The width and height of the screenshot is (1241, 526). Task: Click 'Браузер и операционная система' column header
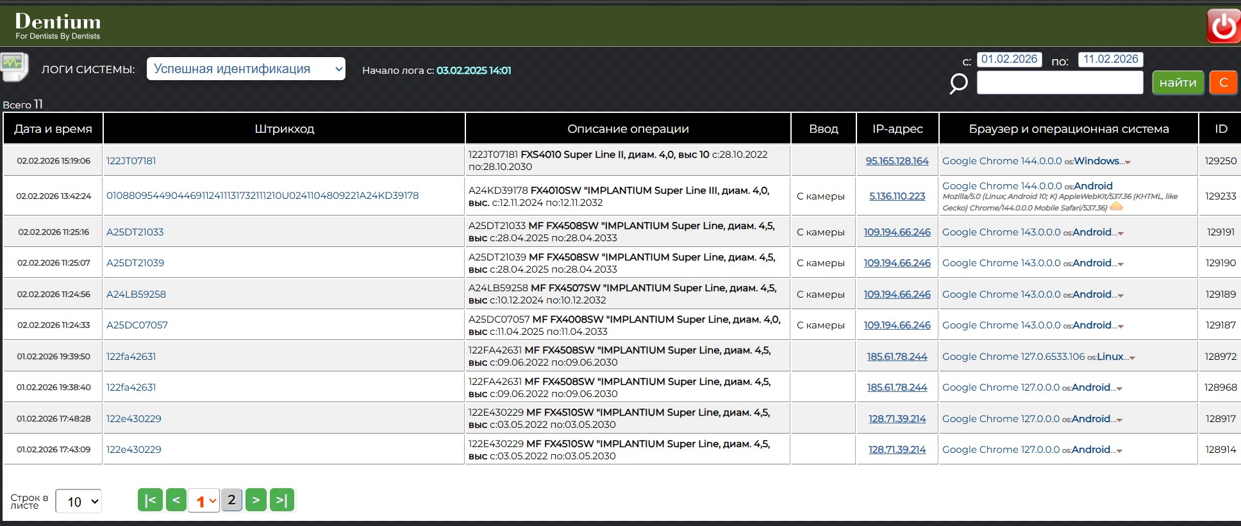click(1069, 128)
